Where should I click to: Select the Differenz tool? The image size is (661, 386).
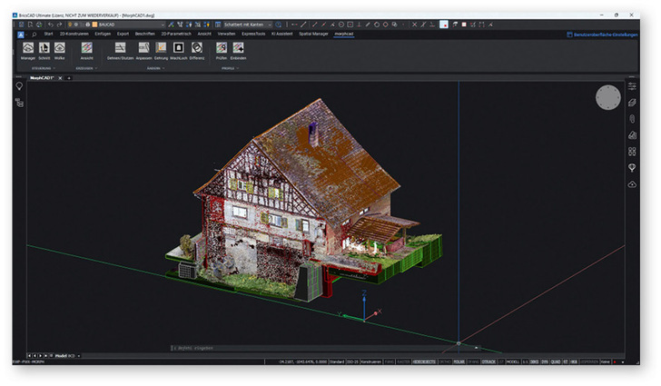(197, 49)
